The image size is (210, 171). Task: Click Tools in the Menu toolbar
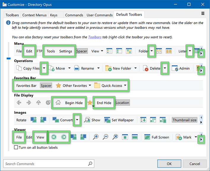[x=51, y=51]
